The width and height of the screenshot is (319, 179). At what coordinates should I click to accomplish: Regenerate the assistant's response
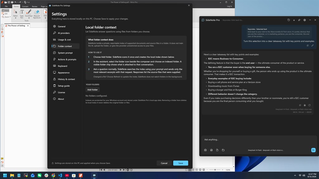pyautogui.click(x=309, y=105)
